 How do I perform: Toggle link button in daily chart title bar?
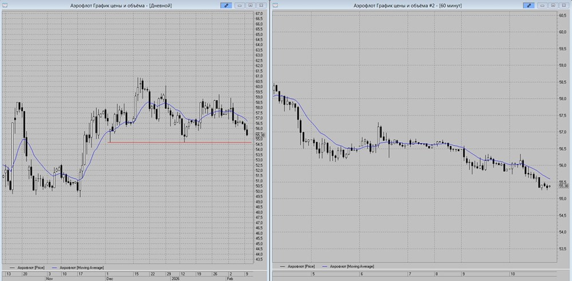tap(226, 6)
